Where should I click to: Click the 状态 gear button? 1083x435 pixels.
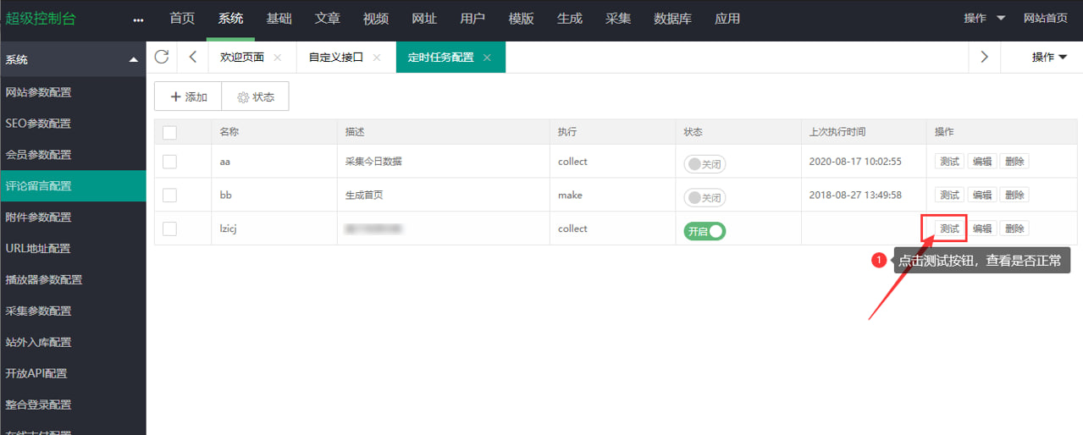(256, 97)
